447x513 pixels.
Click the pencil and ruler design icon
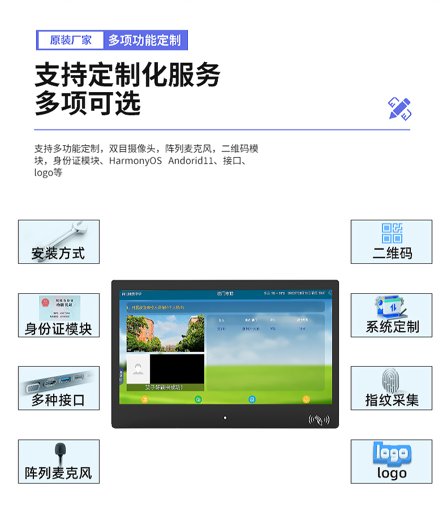[399, 108]
